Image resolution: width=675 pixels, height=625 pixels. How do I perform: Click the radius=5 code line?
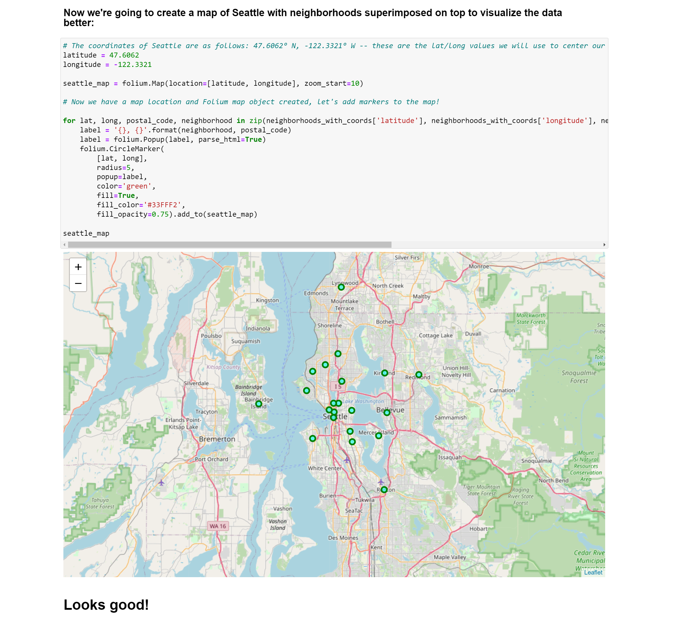click(115, 168)
